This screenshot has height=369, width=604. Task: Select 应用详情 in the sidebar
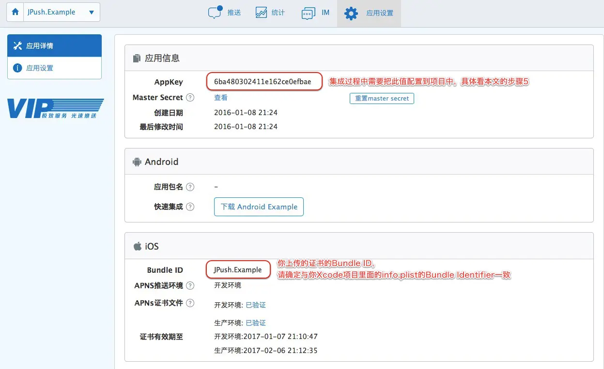(54, 45)
